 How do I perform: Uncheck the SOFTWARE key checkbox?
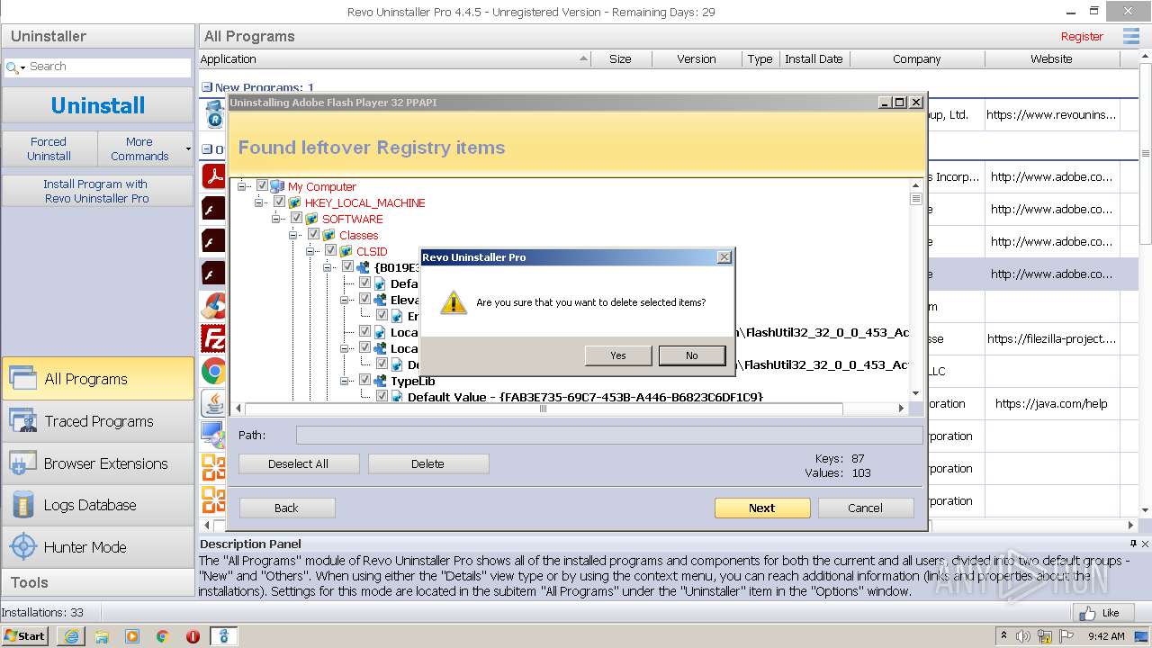pyautogui.click(x=296, y=219)
